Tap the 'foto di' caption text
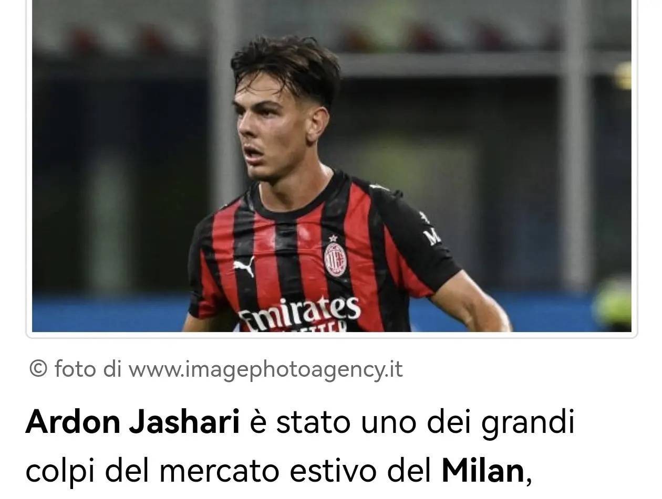 [x=88, y=369]
